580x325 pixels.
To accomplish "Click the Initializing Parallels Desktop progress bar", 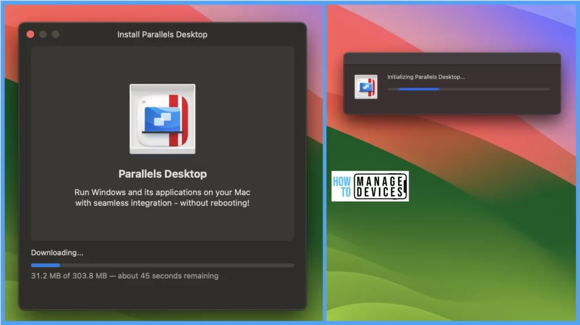I will coord(468,89).
